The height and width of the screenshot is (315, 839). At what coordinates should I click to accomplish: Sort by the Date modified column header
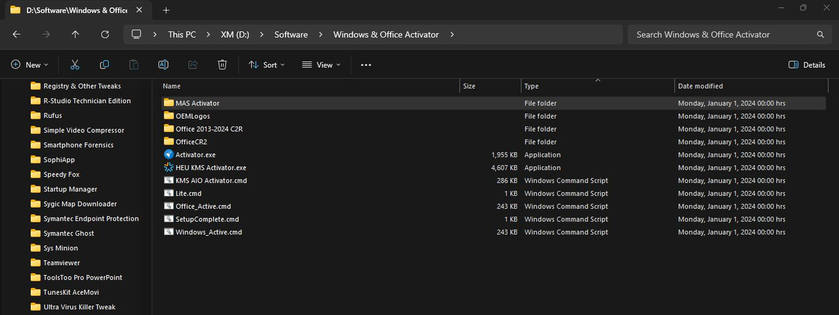751,86
